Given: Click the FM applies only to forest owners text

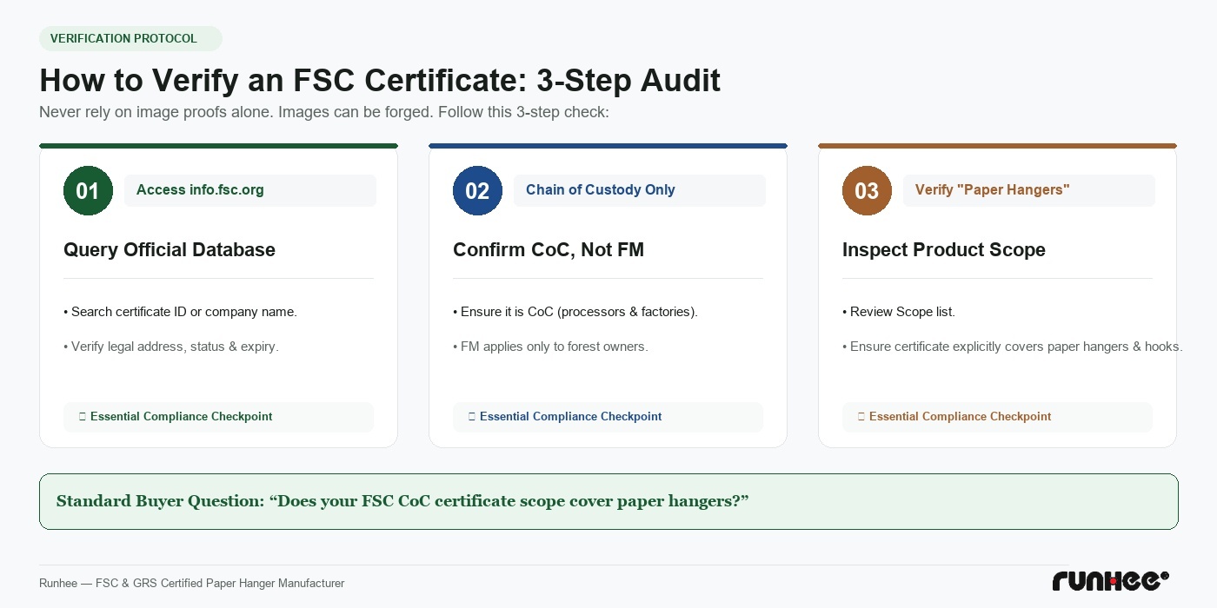Looking at the screenshot, I should click(550, 347).
